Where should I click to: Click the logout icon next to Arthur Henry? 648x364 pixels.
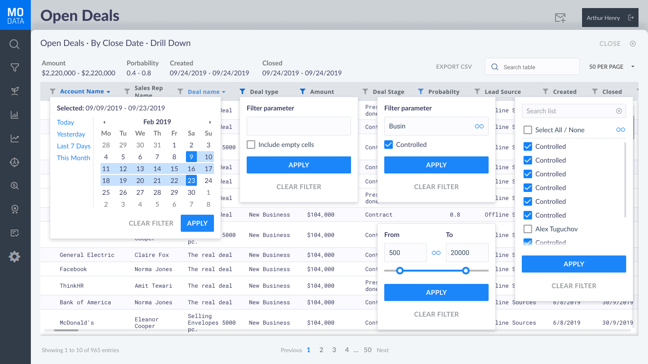click(630, 18)
